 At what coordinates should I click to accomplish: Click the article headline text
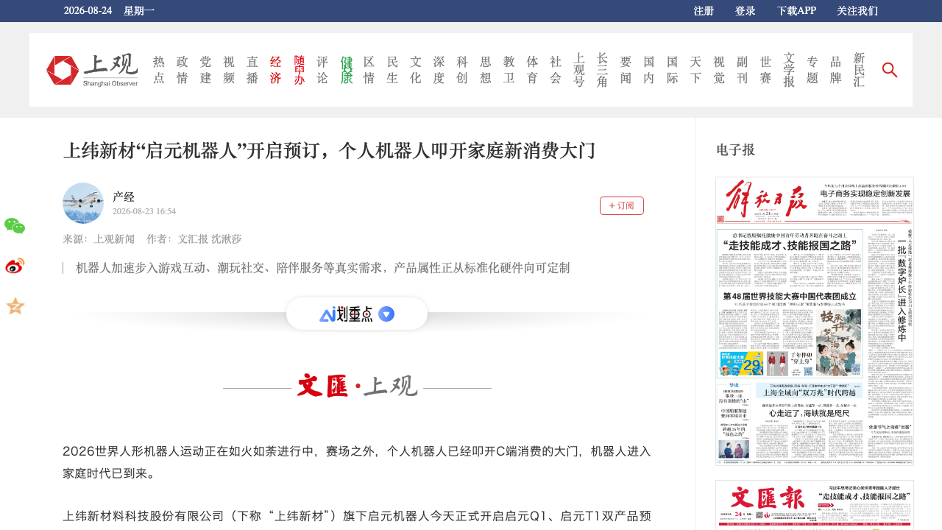click(x=329, y=151)
